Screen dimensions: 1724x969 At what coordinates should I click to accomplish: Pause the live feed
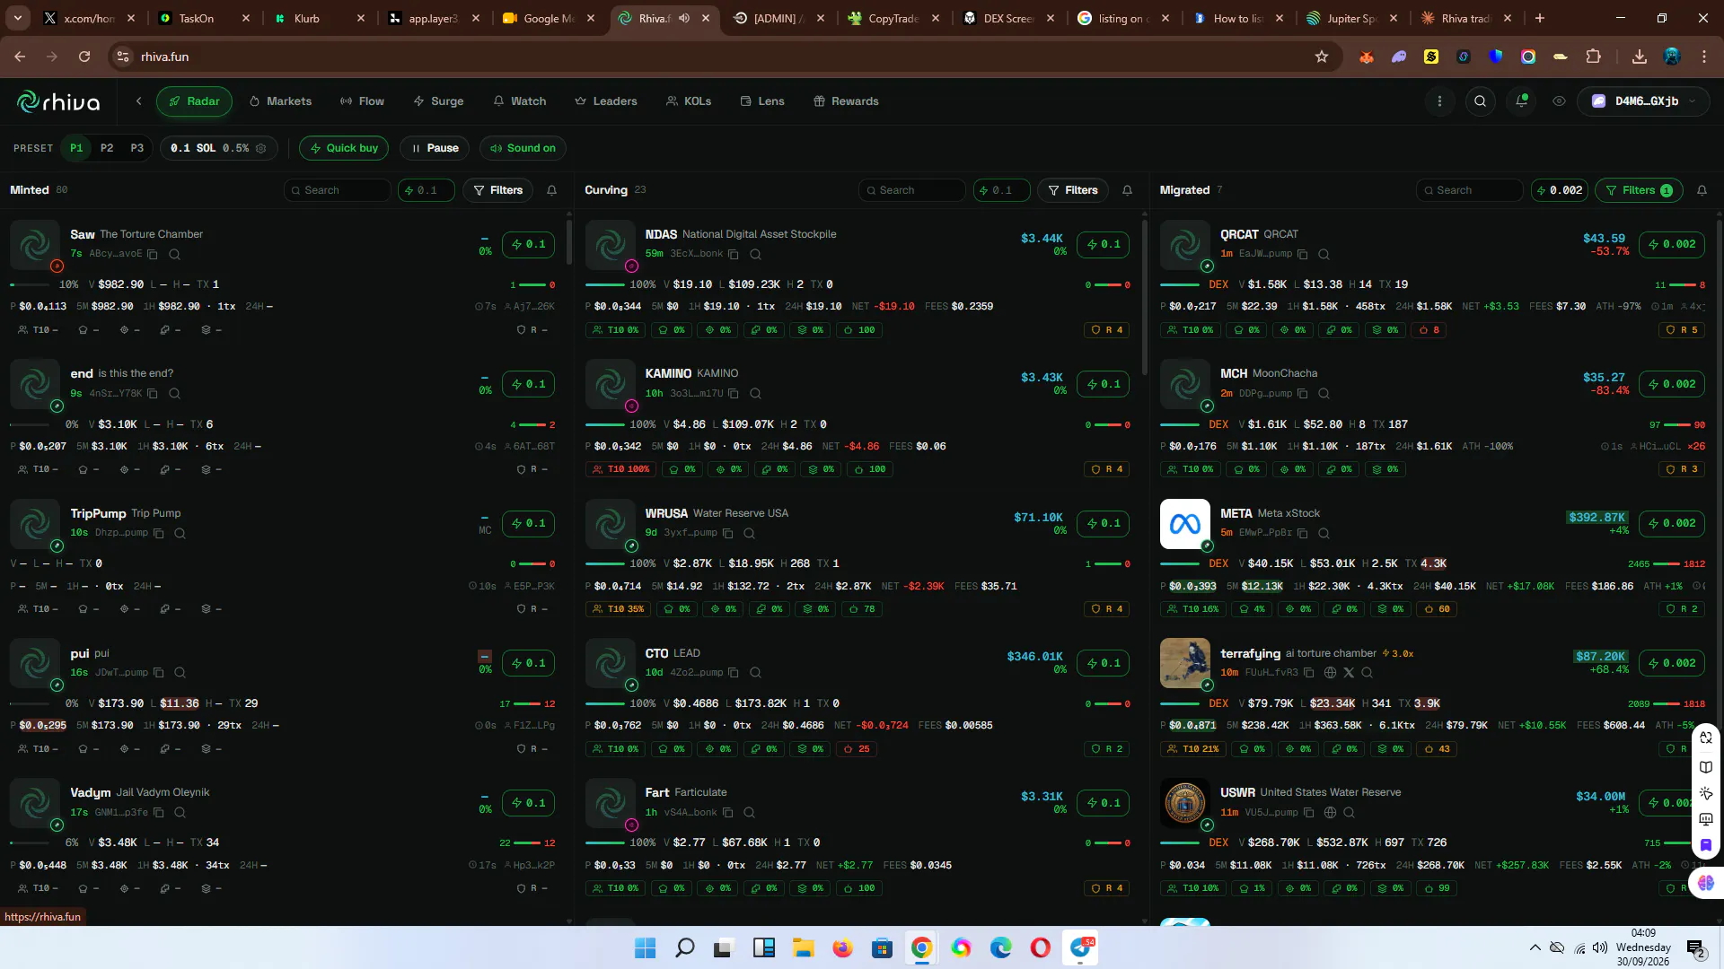[x=435, y=148]
